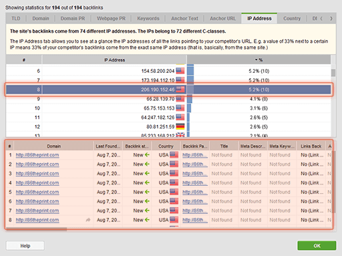342x256 pixels.
Task: Sort by the Meta Keywords column header
Action: pyautogui.click(x=282, y=146)
